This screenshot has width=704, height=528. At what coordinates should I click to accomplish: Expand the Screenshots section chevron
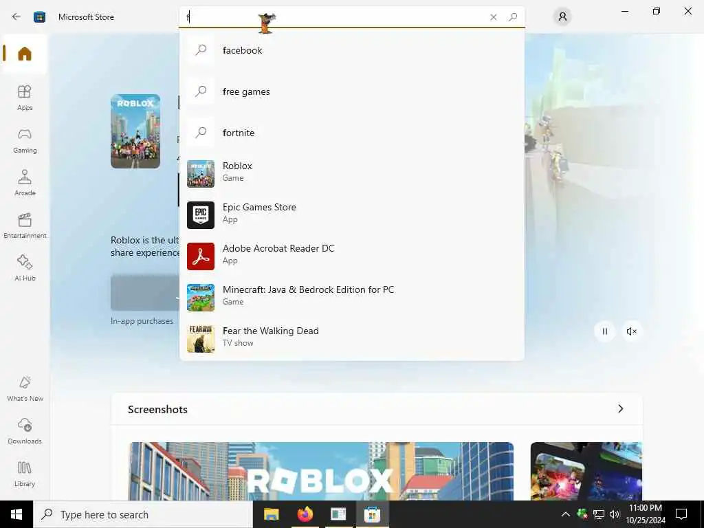pyautogui.click(x=621, y=408)
